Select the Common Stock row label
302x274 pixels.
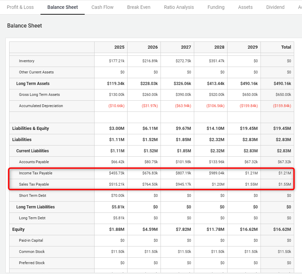point(32,252)
